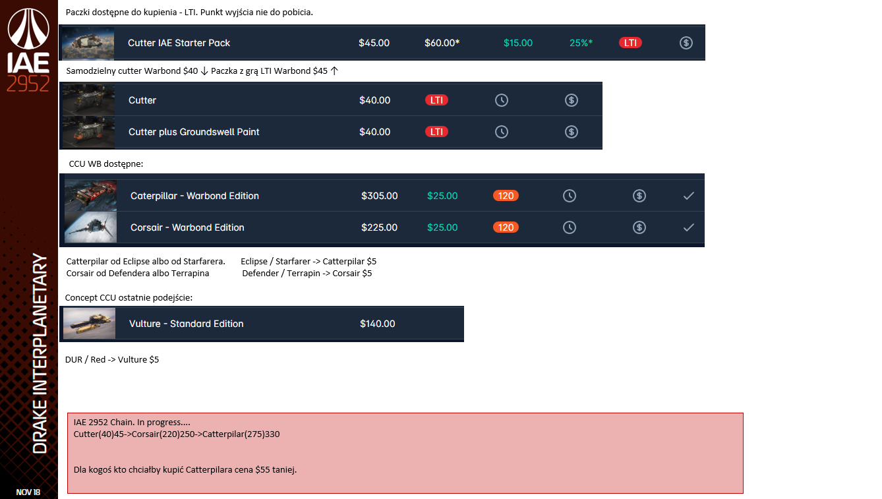Image resolution: width=882 pixels, height=499 pixels.
Task: Click the $225.00 Corsair price
Action: coord(380,227)
